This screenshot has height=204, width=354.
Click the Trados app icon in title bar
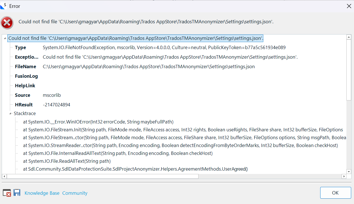pos(4,6)
